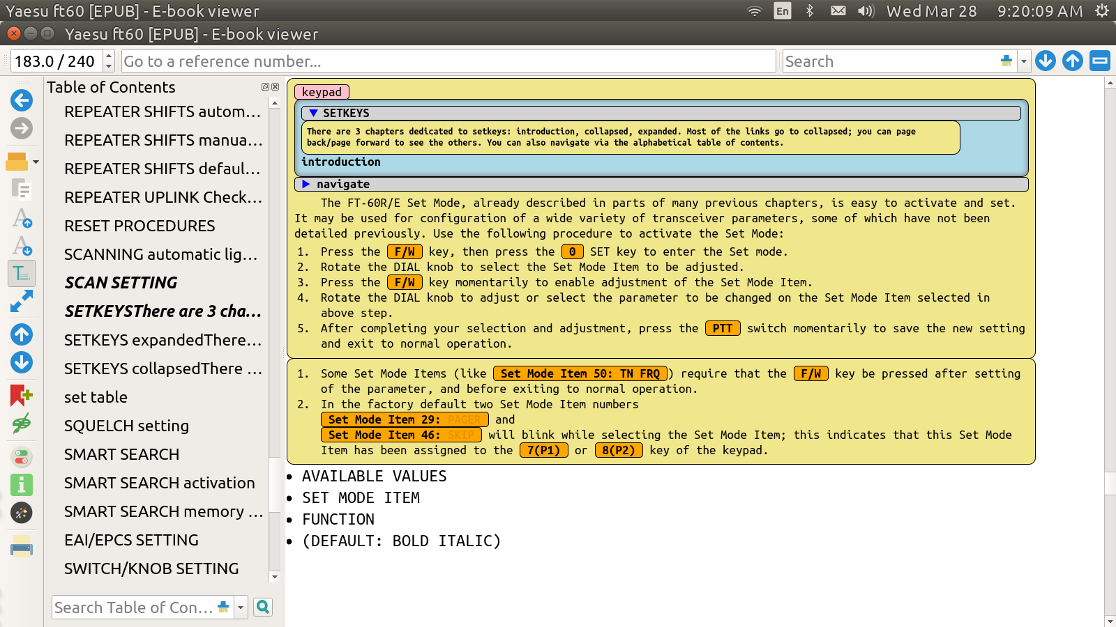Screen dimensions: 1116x627
Task: Show book metadata info icon
Action: (x=22, y=485)
